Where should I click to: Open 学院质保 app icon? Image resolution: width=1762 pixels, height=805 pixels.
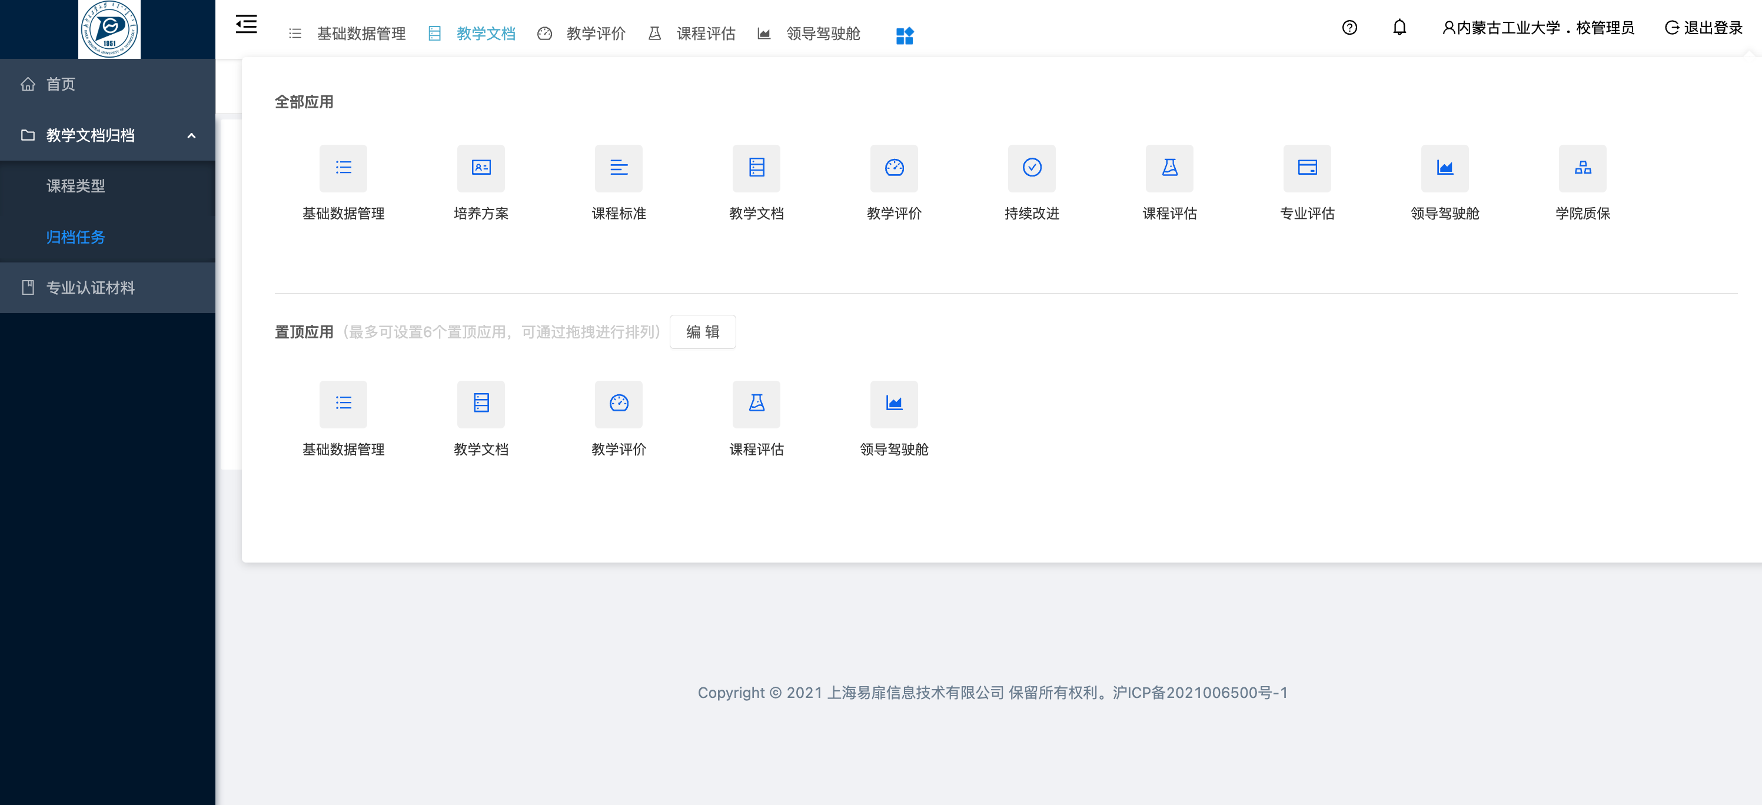coord(1582,168)
